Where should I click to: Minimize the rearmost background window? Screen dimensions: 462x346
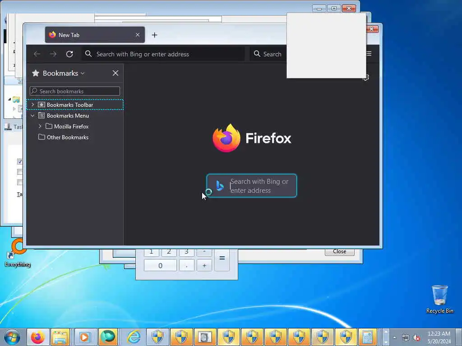coord(319,8)
